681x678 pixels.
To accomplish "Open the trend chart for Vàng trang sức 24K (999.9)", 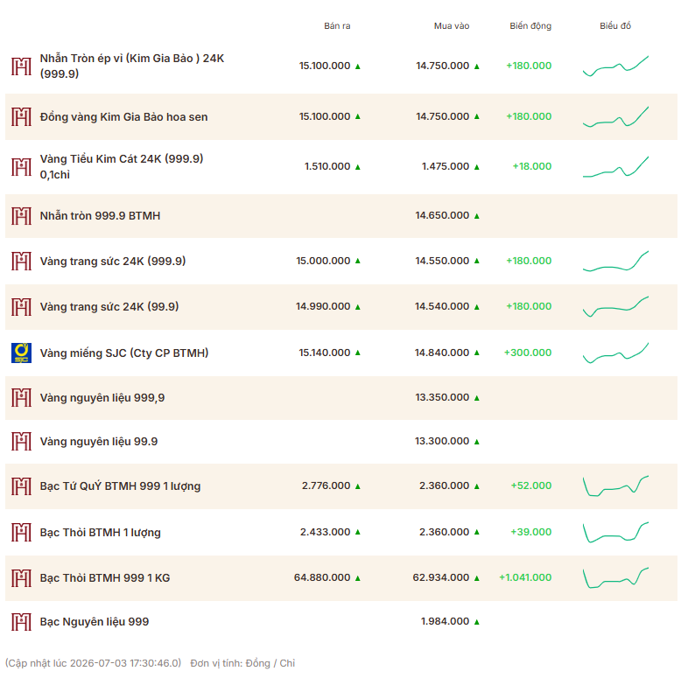I will pos(615,261).
